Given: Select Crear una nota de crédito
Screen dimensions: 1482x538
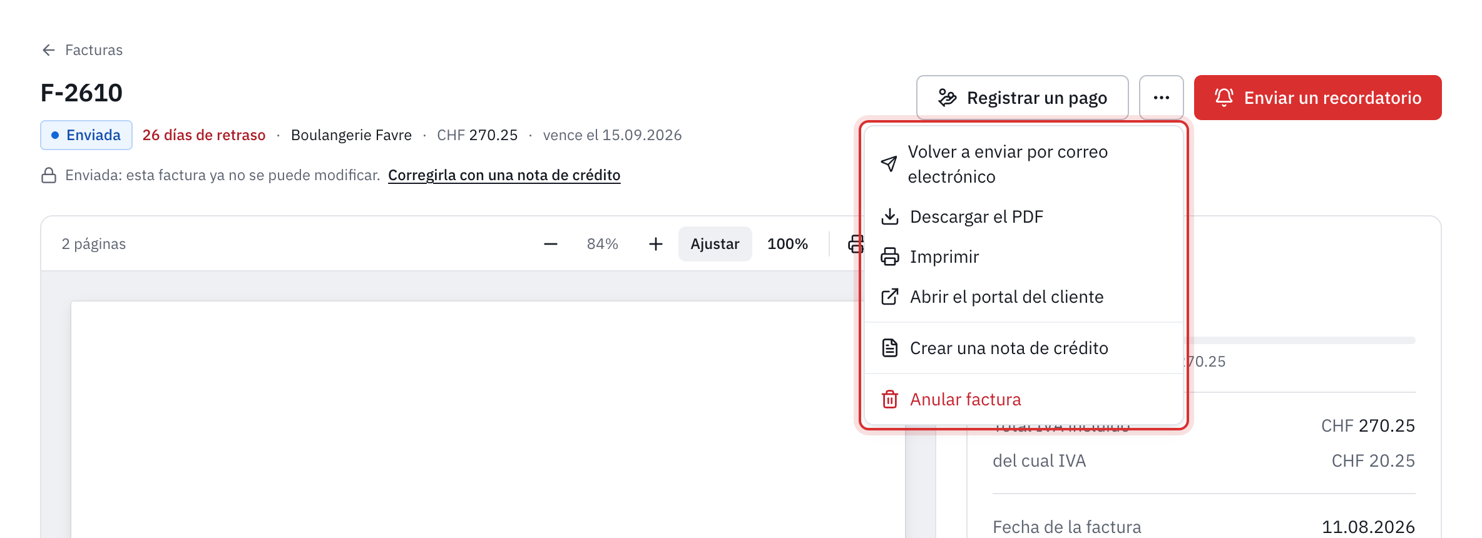Looking at the screenshot, I should pyautogui.click(x=1023, y=348).
